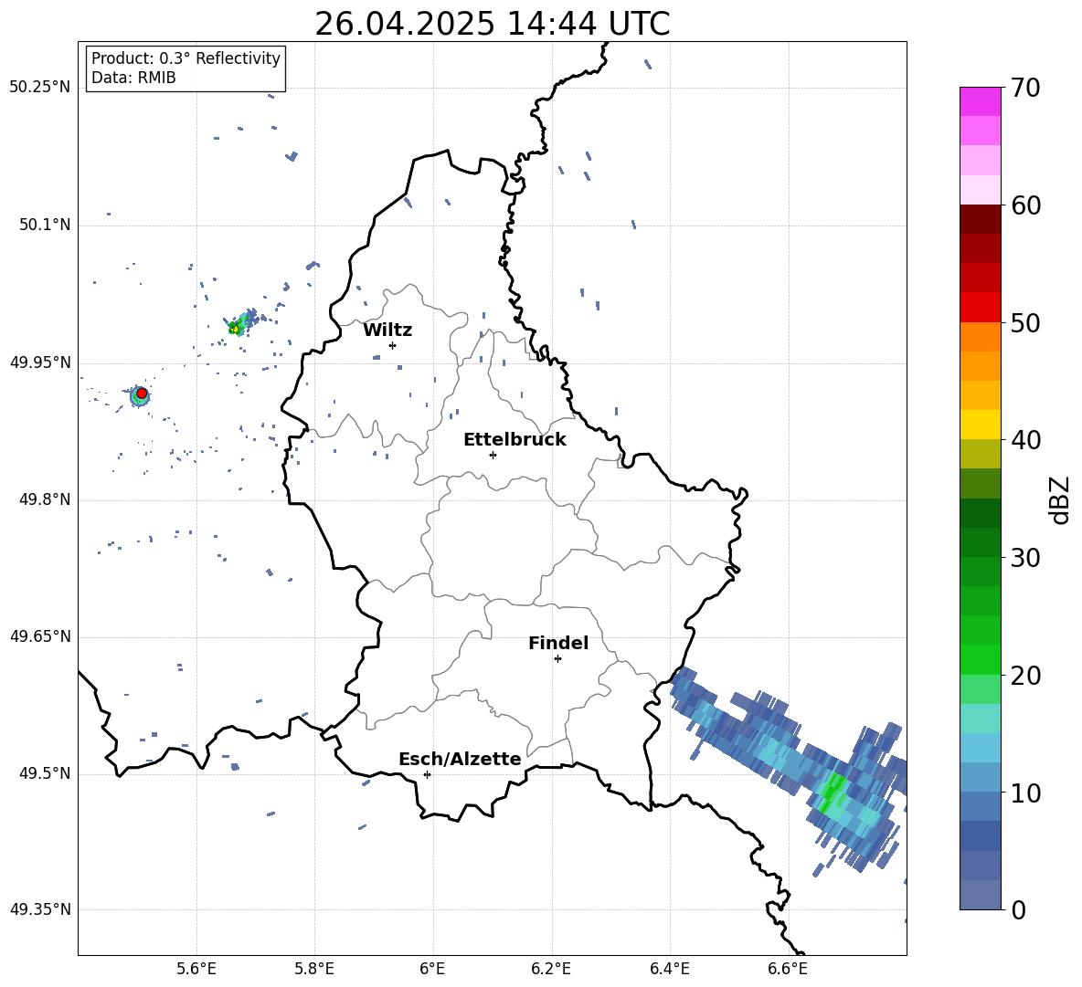This screenshot has height=987, width=1082.
Task: Click the green core of the southeast echo band
Action: [833, 793]
